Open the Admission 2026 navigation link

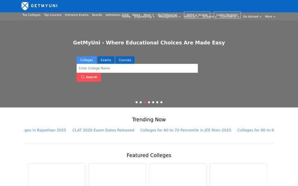(x=117, y=15)
